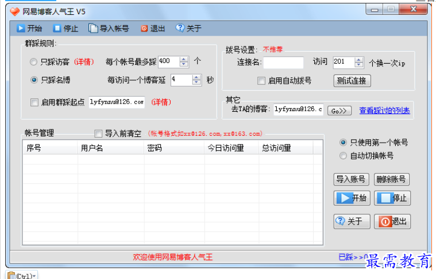Click the 序号 column header

pyautogui.click(x=50, y=148)
